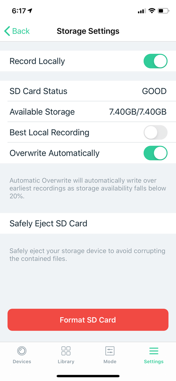The image size is (176, 381).
Task: Select the Settings hamburger icon
Action: pos(153,351)
